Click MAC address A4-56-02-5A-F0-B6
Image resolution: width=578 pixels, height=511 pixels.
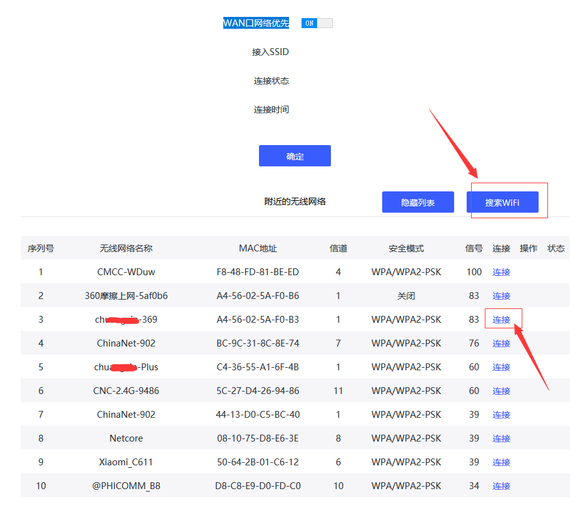click(x=258, y=296)
